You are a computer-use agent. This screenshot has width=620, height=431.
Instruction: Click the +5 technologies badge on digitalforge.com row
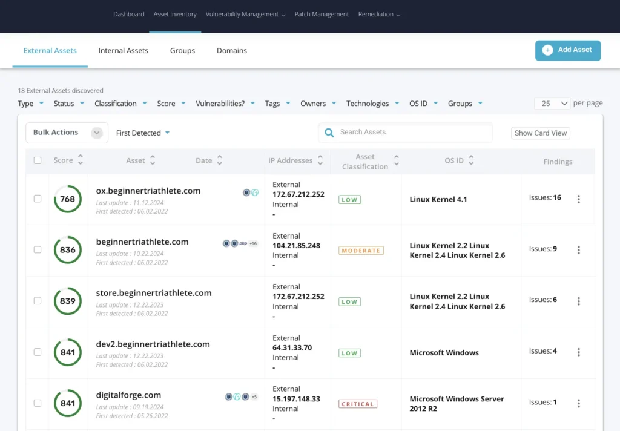(x=254, y=396)
